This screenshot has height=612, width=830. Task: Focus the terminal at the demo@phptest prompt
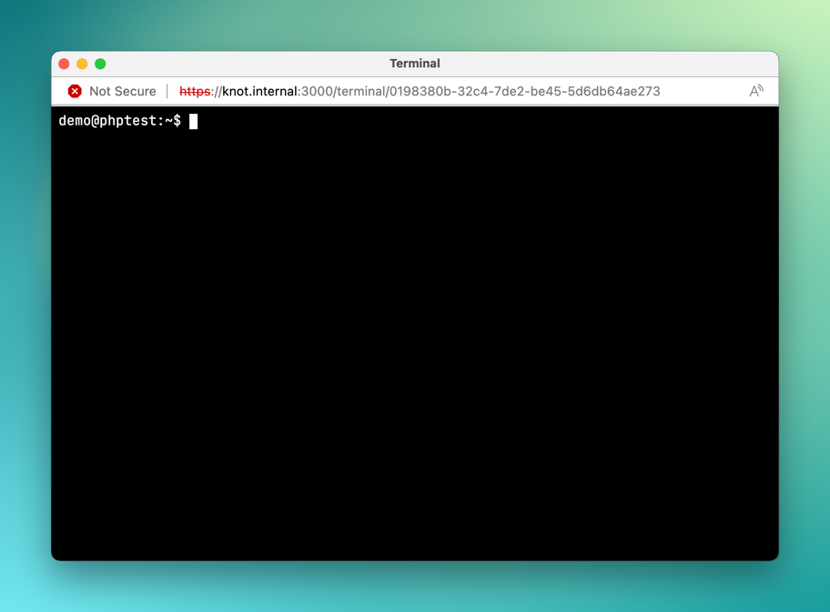click(119, 121)
